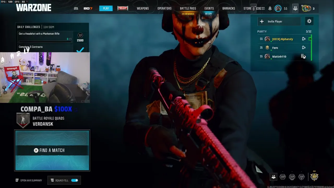The width and height of the screenshot is (334, 188).
Task: Click the streamer webcam overlay
Action: tap(45, 78)
